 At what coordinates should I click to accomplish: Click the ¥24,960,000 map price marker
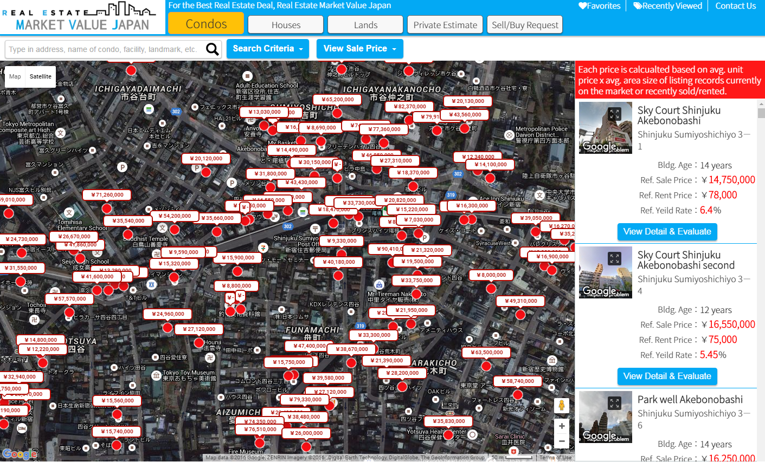tap(168, 314)
